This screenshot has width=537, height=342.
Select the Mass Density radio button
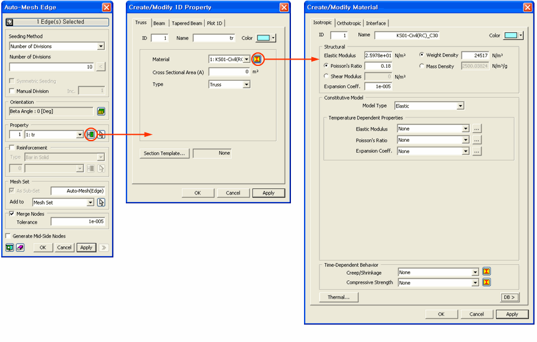[x=422, y=66]
